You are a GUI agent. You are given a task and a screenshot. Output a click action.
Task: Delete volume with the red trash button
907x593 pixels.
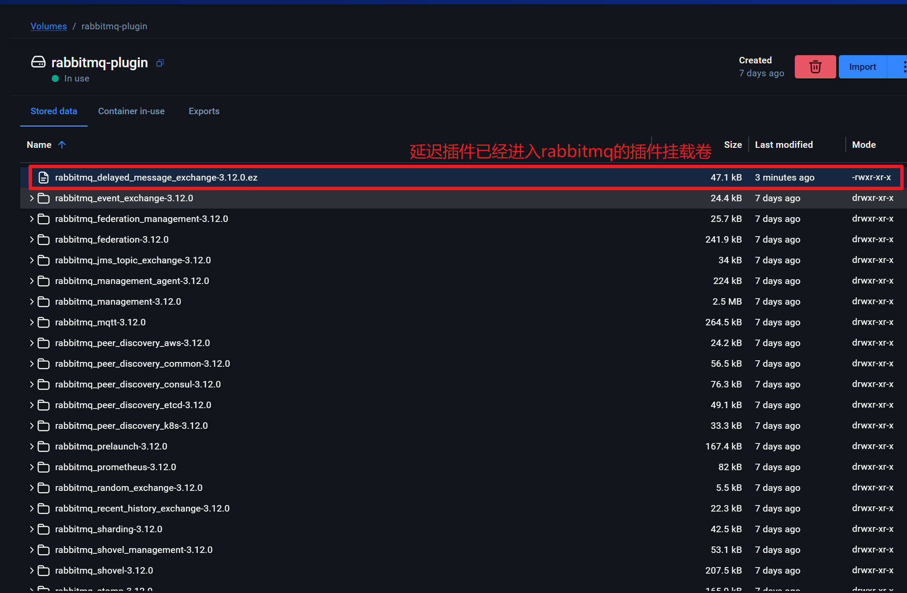pyautogui.click(x=815, y=67)
